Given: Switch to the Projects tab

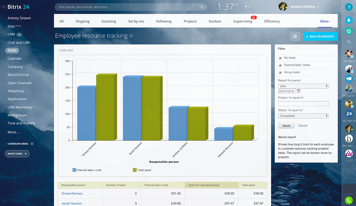Looking at the screenshot, I should (190, 21).
